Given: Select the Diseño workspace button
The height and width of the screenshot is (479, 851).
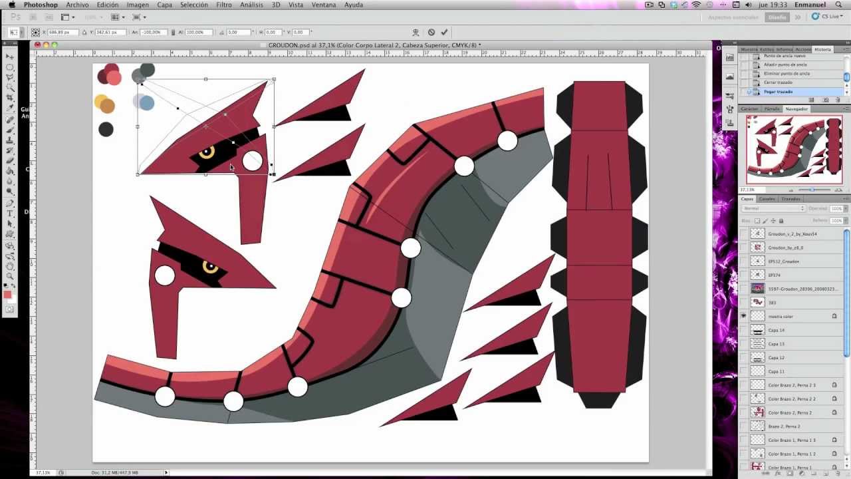Looking at the screenshot, I should pos(777,17).
